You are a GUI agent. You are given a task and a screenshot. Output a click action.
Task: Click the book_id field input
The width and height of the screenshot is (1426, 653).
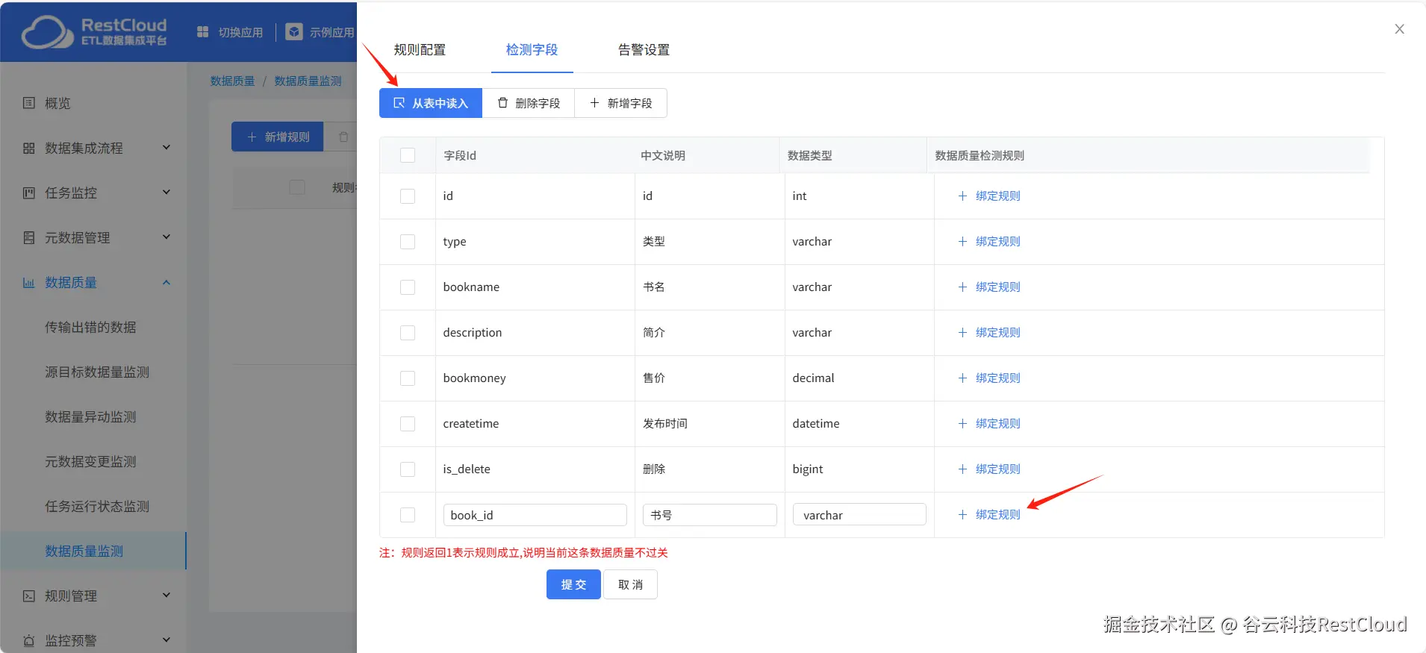click(x=535, y=515)
